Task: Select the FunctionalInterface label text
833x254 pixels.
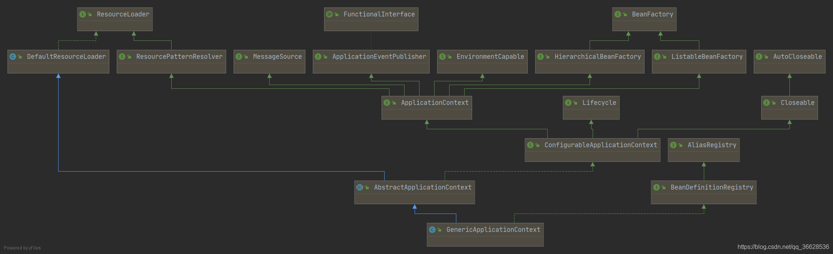Action: click(379, 14)
